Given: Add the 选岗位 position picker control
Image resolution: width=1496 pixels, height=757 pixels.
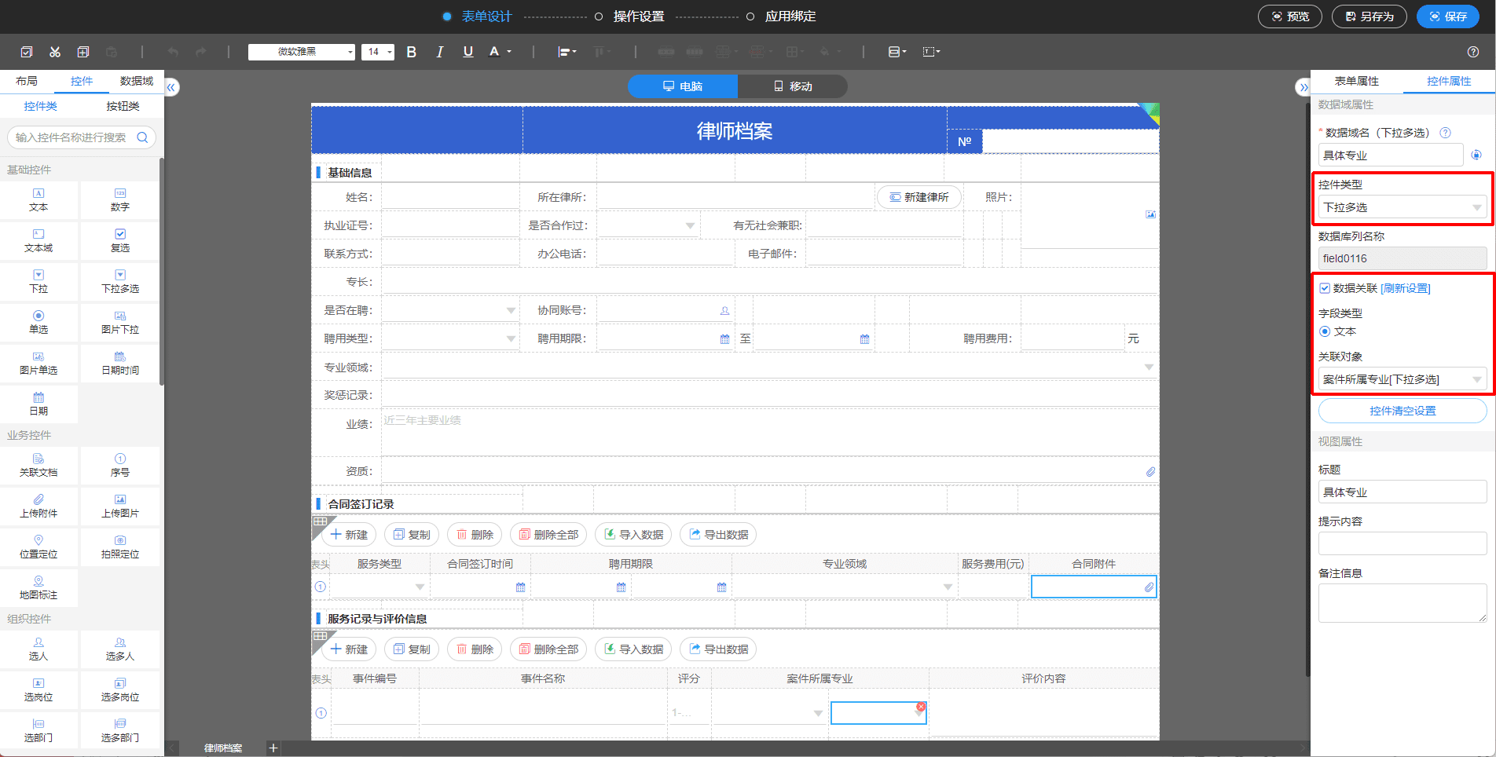Looking at the screenshot, I should pos(38,690).
